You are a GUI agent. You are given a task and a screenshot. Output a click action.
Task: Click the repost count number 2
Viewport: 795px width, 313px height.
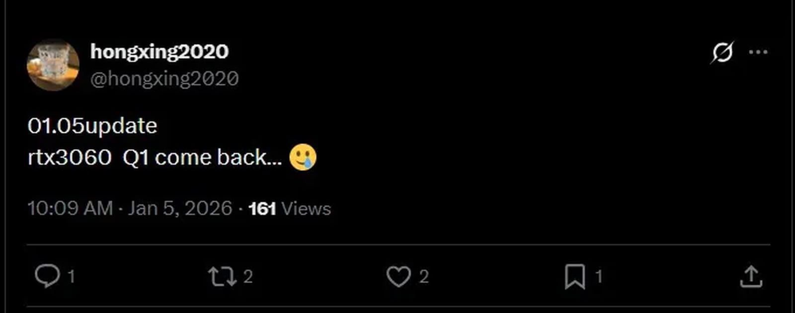(x=248, y=277)
